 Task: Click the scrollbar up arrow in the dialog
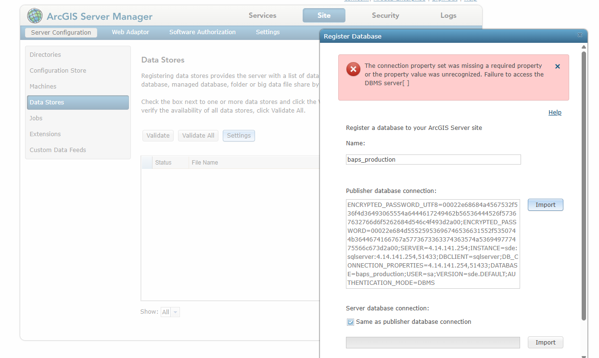click(584, 47)
